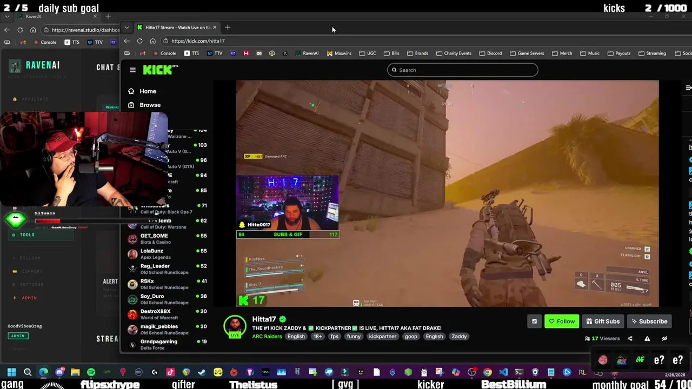Click the 18+ tag
692x389 pixels.
(317, 337)
